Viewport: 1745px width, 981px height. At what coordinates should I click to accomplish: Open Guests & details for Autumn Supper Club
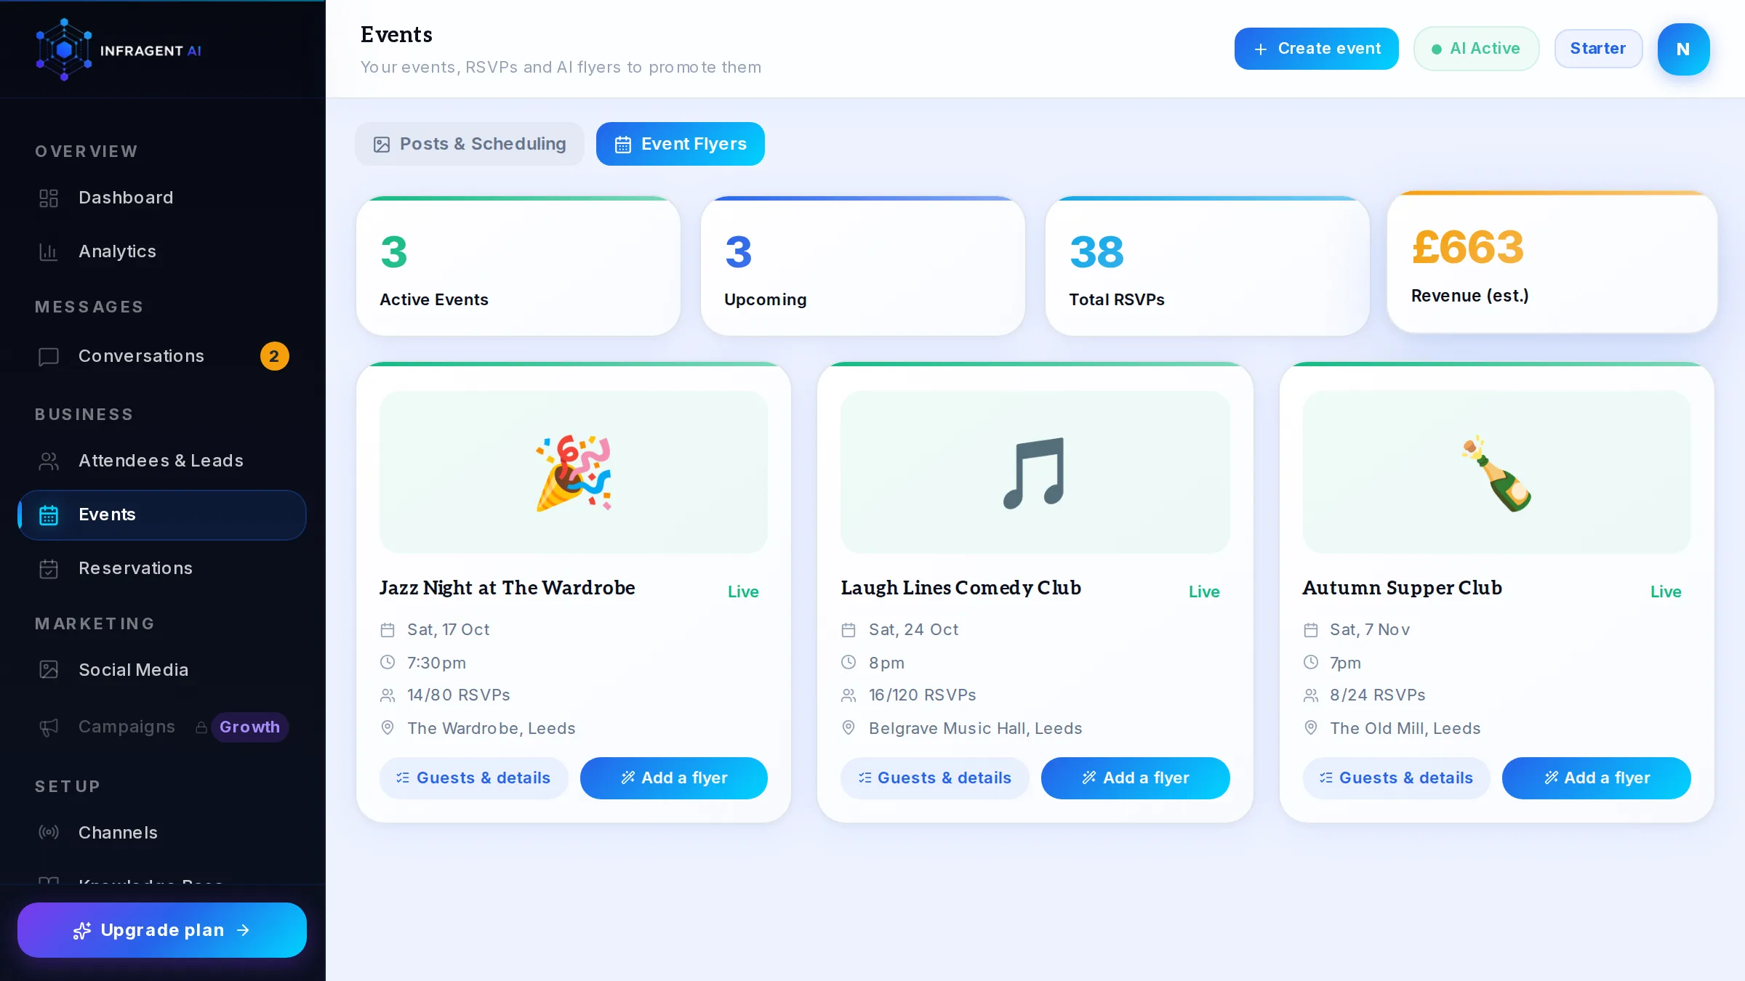coord(1397,778)
